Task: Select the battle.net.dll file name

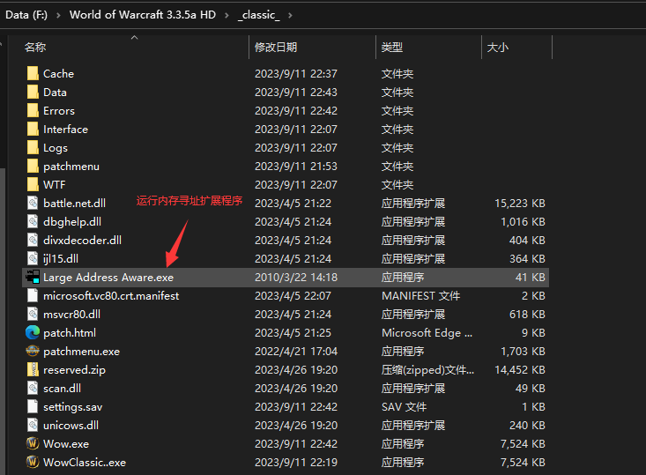Action: pos(75,203)
